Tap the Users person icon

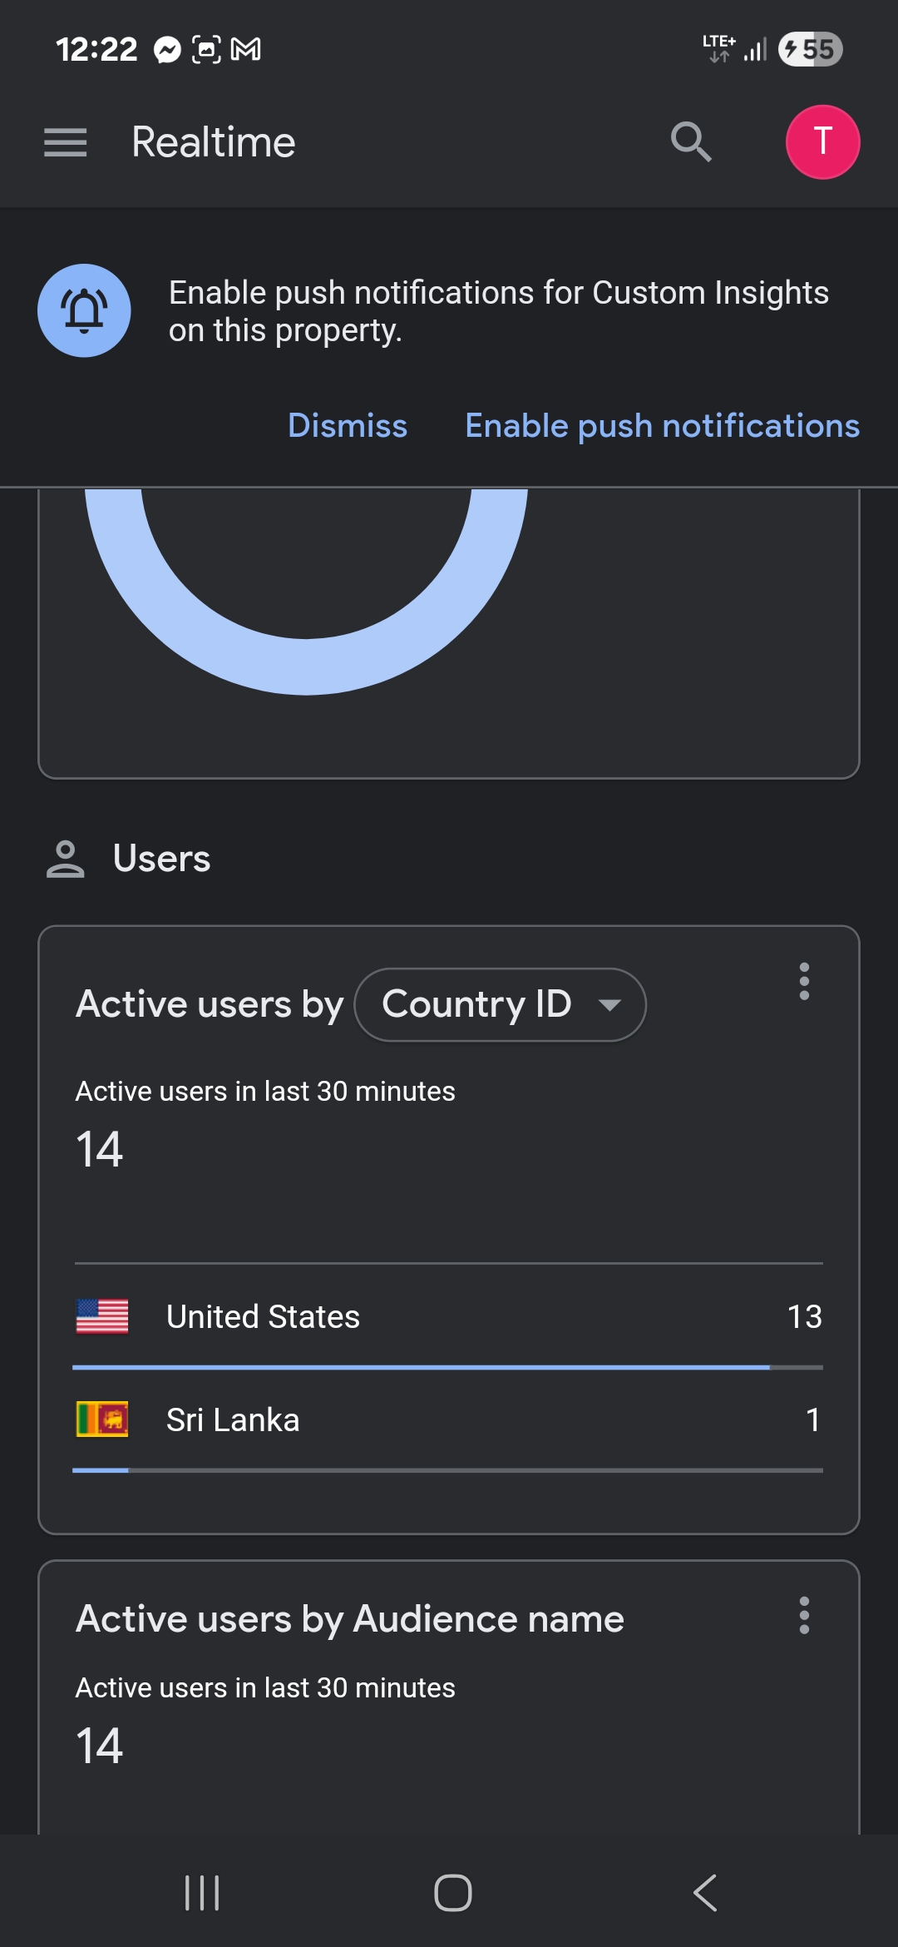[65, 859]
